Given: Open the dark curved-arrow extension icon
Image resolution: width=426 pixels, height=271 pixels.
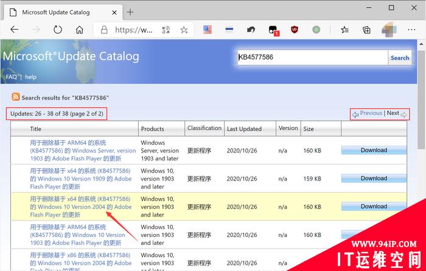Looking at the screenshot, I should pyautogui.click(x=251, y=30).
